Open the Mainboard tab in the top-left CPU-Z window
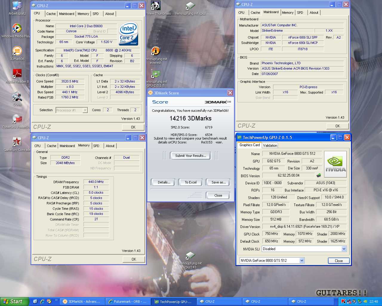Image resolution: width=382 pixels, height=306 pixels. pos(67,14)
